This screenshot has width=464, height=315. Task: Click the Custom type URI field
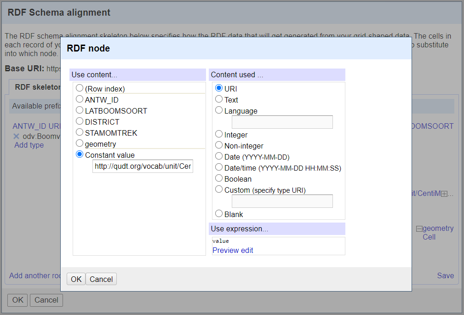[282, 201]
